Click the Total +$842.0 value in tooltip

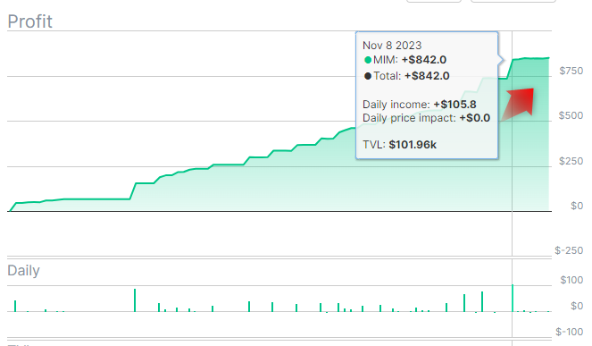click(x=427, y=76)
